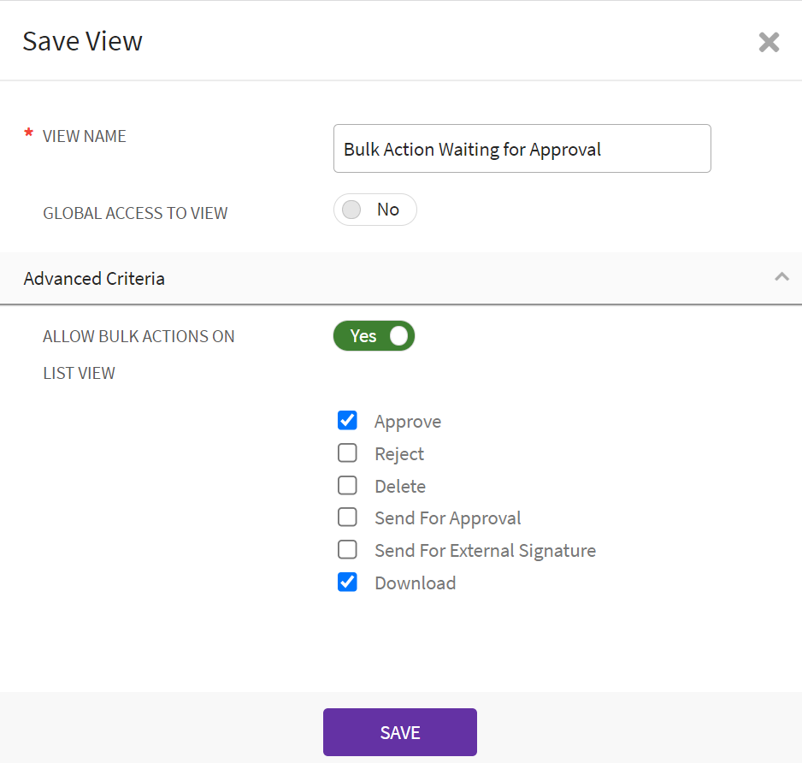This screenshot has width=802, height=763.
Task: Click the Advanced Criteria section header
Action: tap(94, 279)
